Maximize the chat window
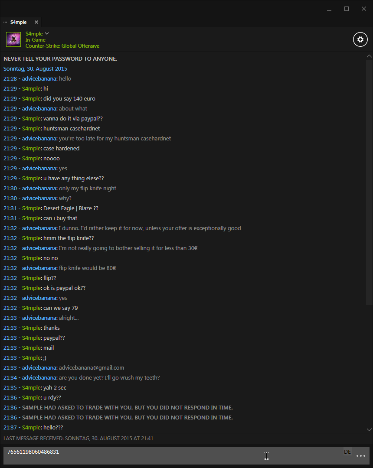373x468 pixels. (347, 9)
